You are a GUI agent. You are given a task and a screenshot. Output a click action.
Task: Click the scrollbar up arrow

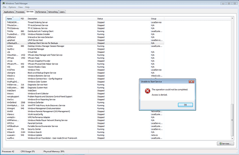(232, 18)
